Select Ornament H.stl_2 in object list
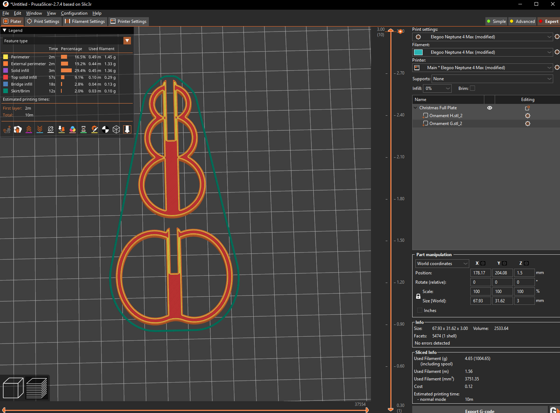The width and height of the screenshot is (560, 413). tap(446, 116)
